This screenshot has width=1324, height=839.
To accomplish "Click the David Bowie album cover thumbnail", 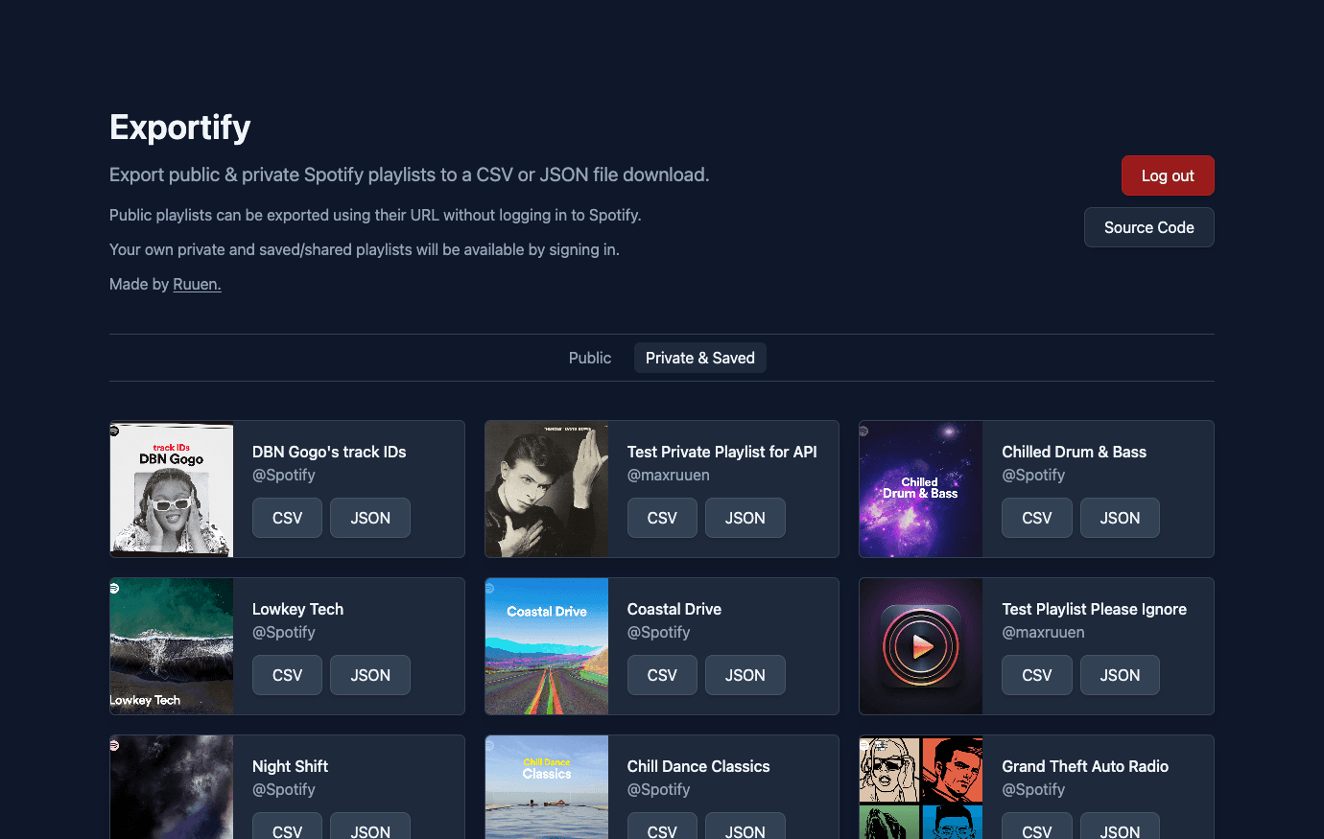I will coord(547,489).
